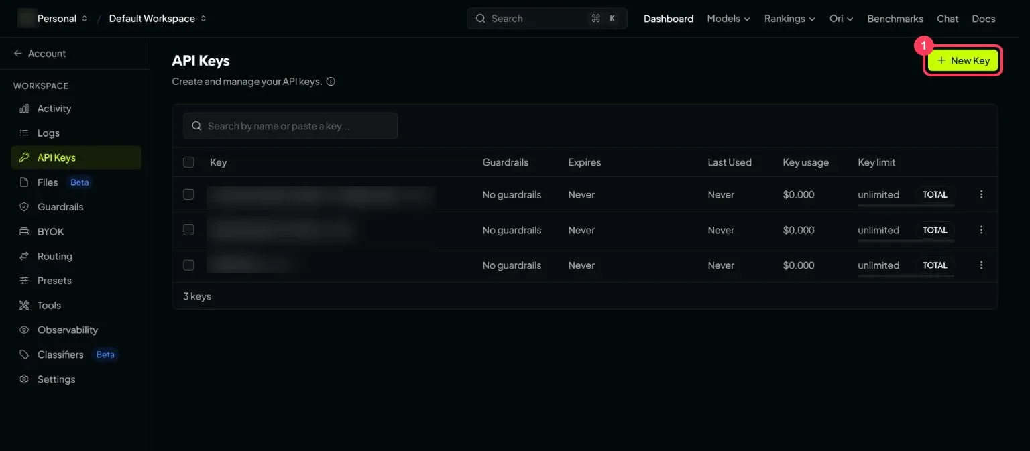The image size is (1030, 451).
Task: Click the back arrow next to Account
Action: (x=18, y=54)
